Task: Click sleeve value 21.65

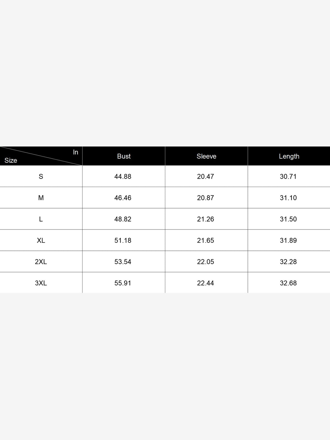Action: (205, 240)
